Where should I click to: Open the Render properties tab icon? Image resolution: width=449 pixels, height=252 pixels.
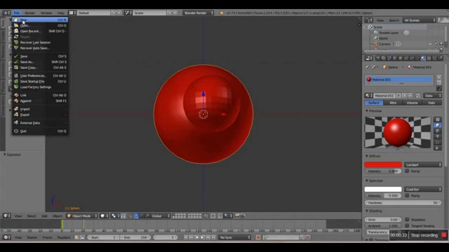[x=378, y=58]
